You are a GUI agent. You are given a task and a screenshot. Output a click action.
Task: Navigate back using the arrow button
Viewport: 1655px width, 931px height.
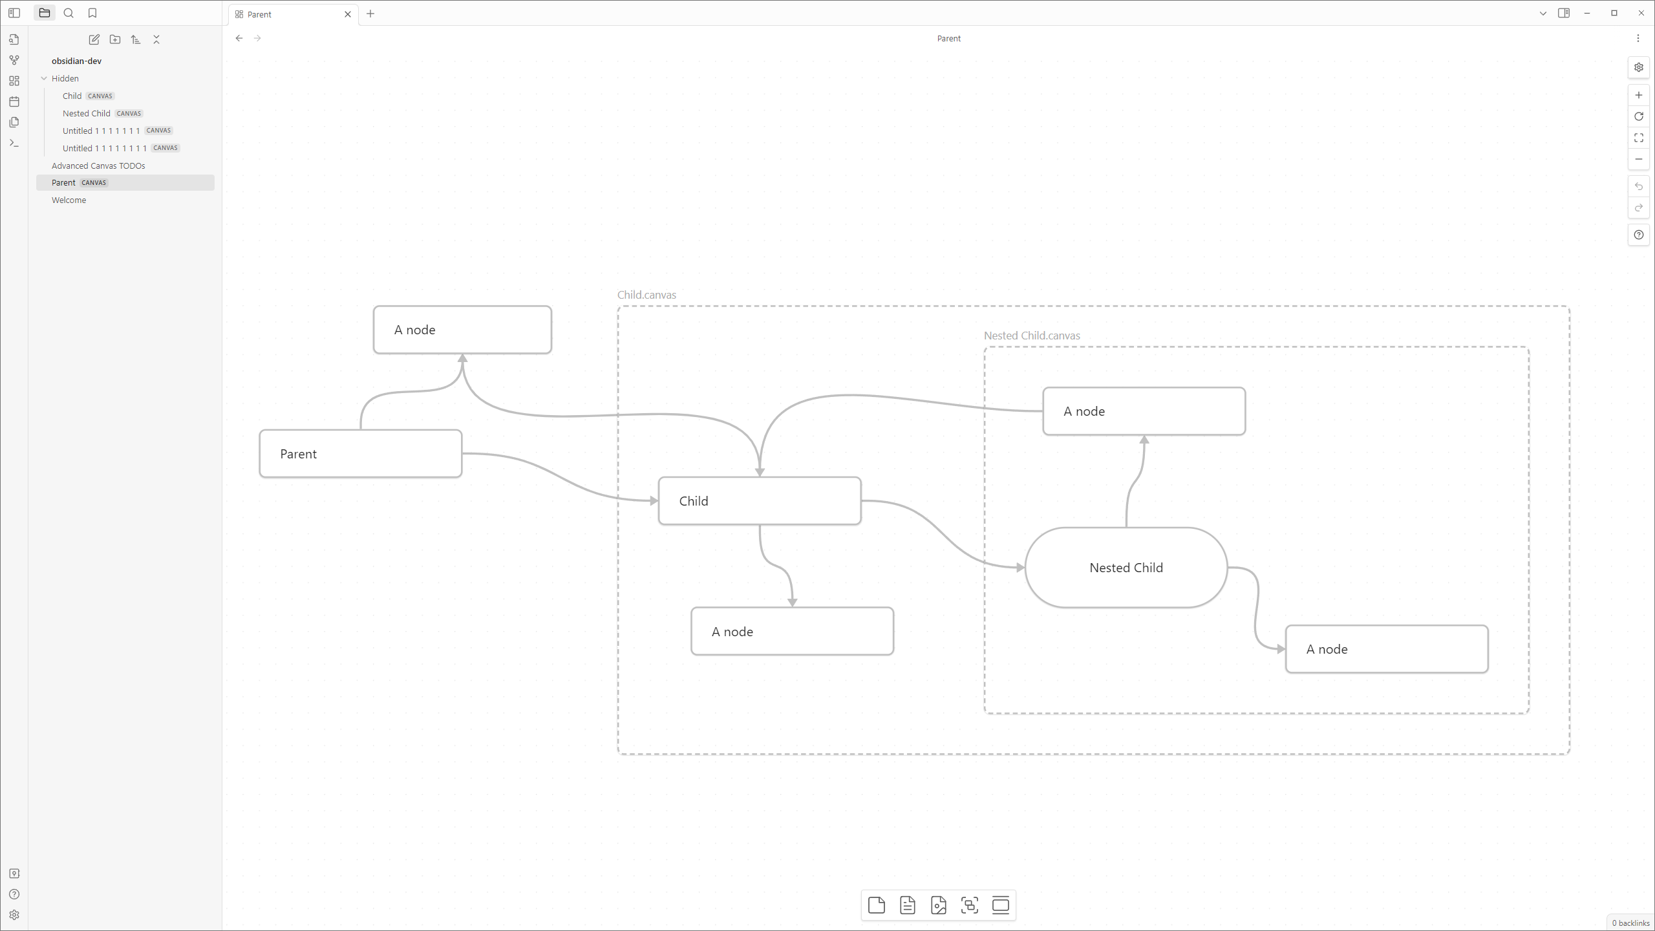[x=239, y=37]
